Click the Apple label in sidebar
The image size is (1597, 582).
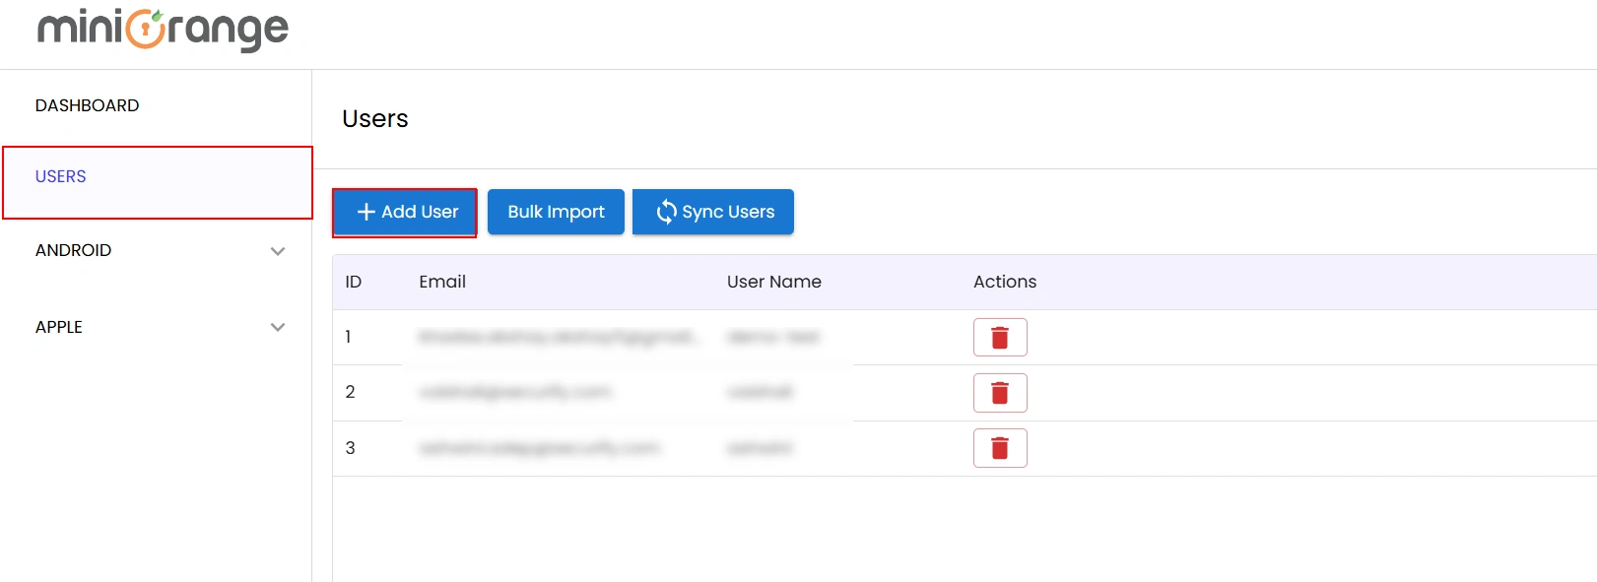59,327
